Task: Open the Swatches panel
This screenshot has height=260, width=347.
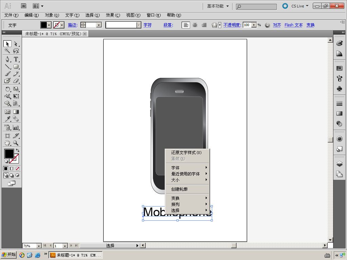Action: (x=339, y=68)
